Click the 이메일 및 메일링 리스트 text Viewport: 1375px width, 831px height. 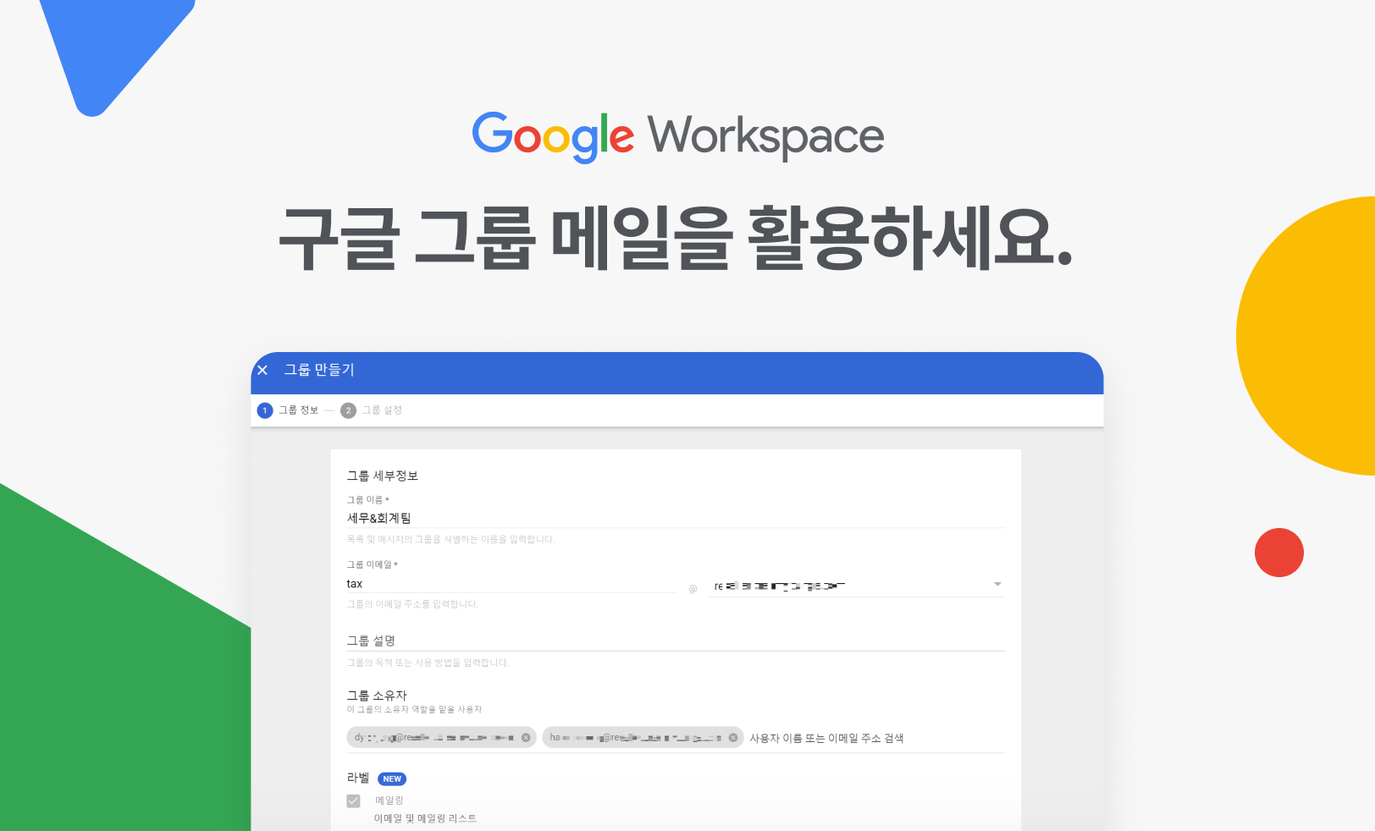tap(425, 818)
